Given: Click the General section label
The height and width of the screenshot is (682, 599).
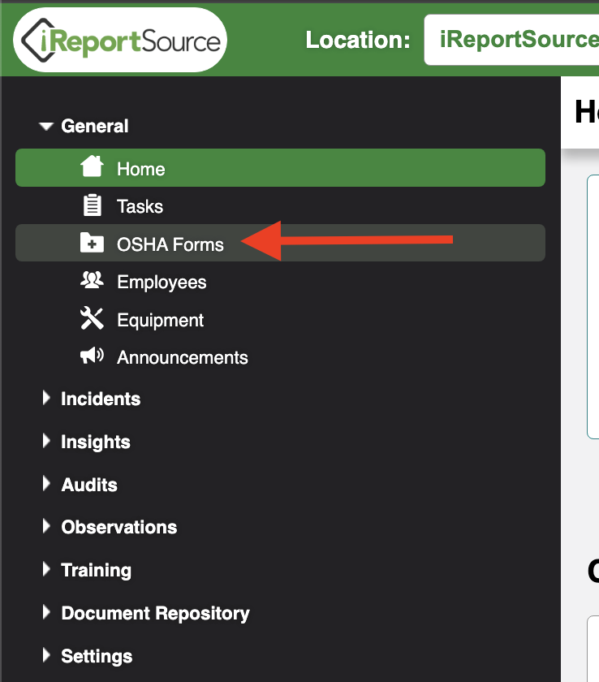Looking at the screenshot, I should tap(95, 126).
